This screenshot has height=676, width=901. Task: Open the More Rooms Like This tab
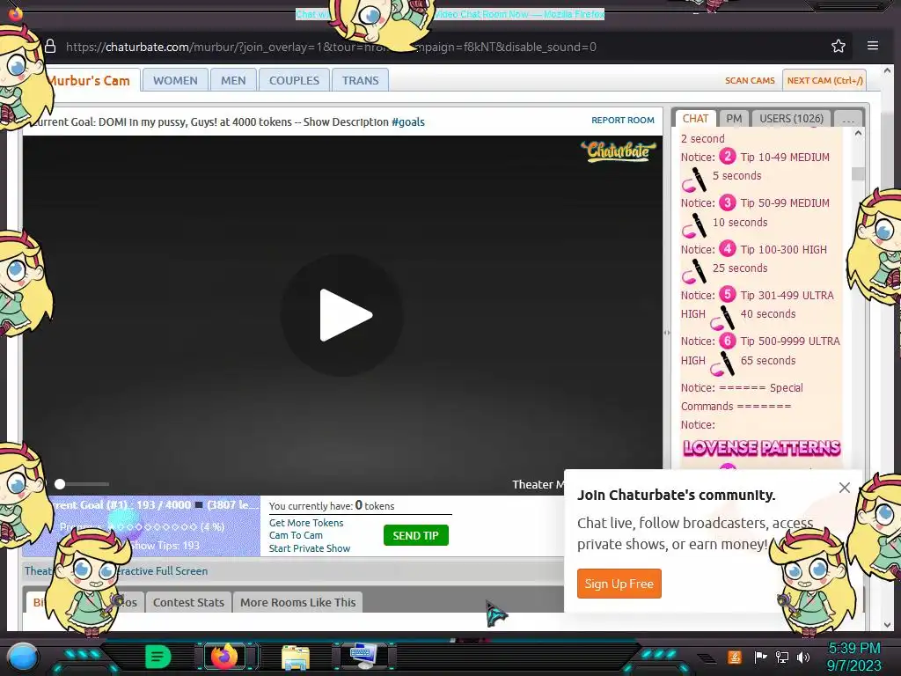point(297,602)
